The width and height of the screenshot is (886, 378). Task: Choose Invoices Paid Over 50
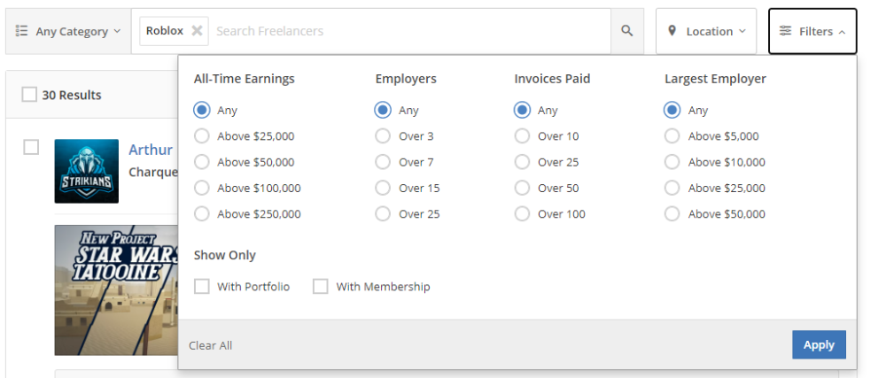coord(522,188)
